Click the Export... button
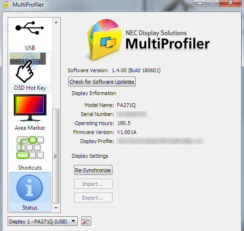Viewport: 244px width, 231px height. pos(93,198)
